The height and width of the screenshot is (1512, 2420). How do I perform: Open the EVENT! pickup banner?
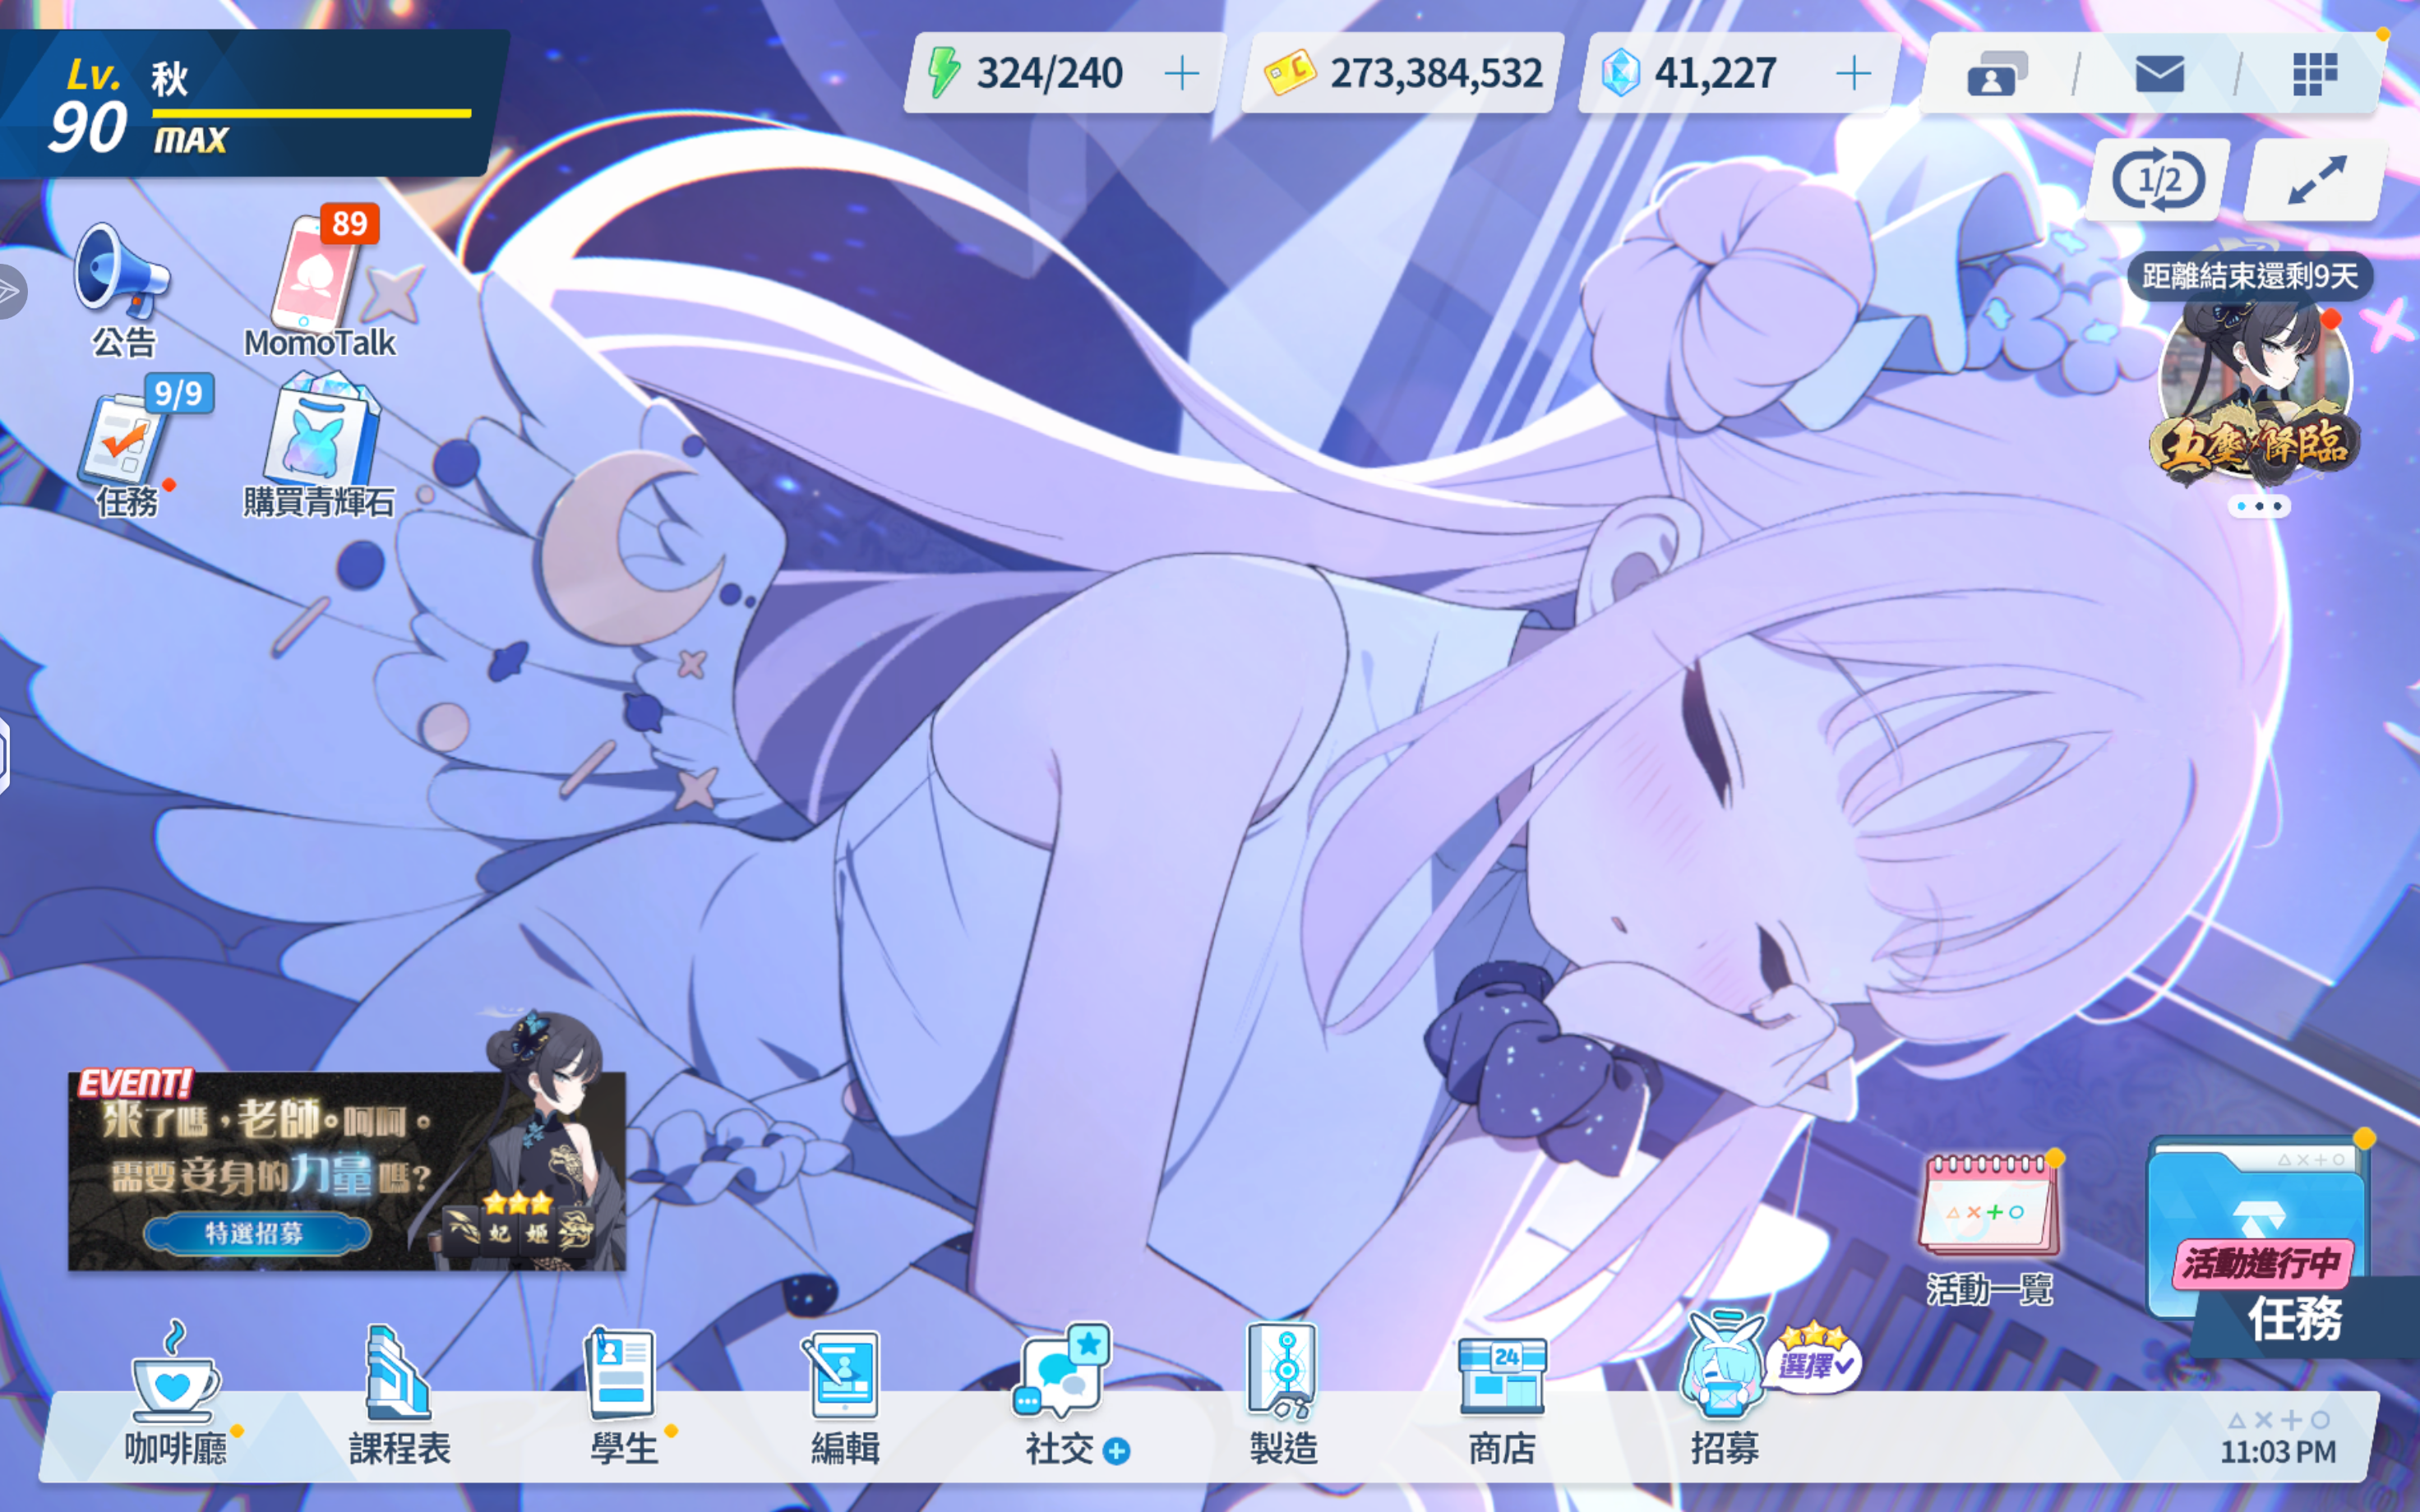346,1170
